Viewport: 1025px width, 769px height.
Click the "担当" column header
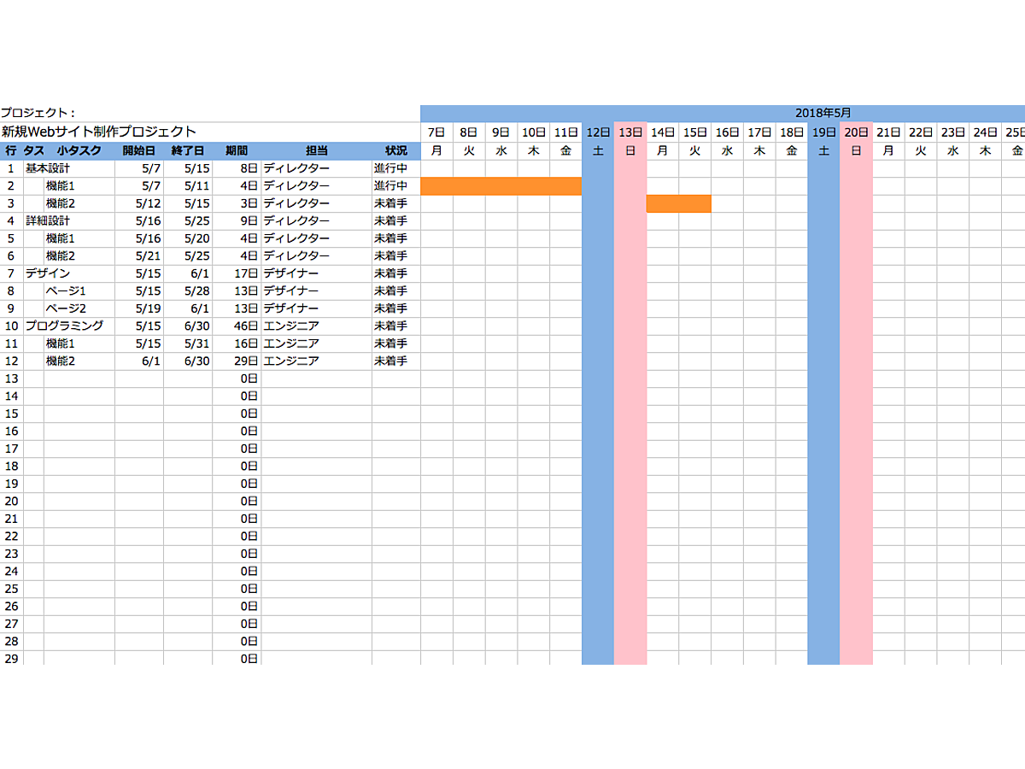tap(316, 151)
